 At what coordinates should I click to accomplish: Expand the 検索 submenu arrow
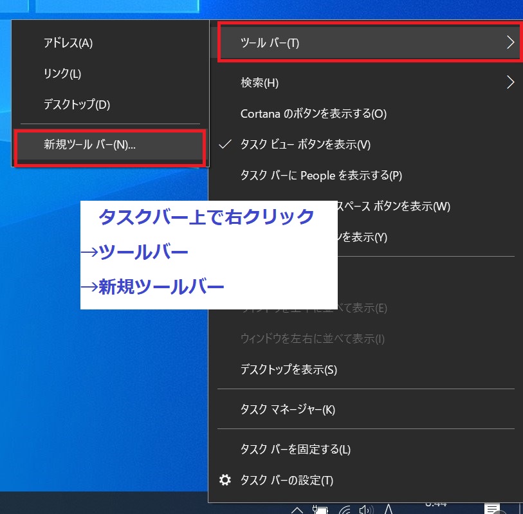pyautogui.click(x=511, y=82)
